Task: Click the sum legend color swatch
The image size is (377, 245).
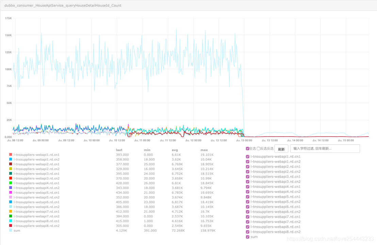Action: coord(11,230)
